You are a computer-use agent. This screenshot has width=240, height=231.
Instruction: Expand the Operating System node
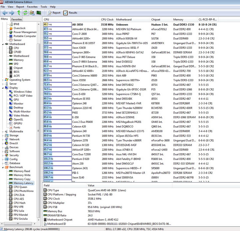(3, 80)
